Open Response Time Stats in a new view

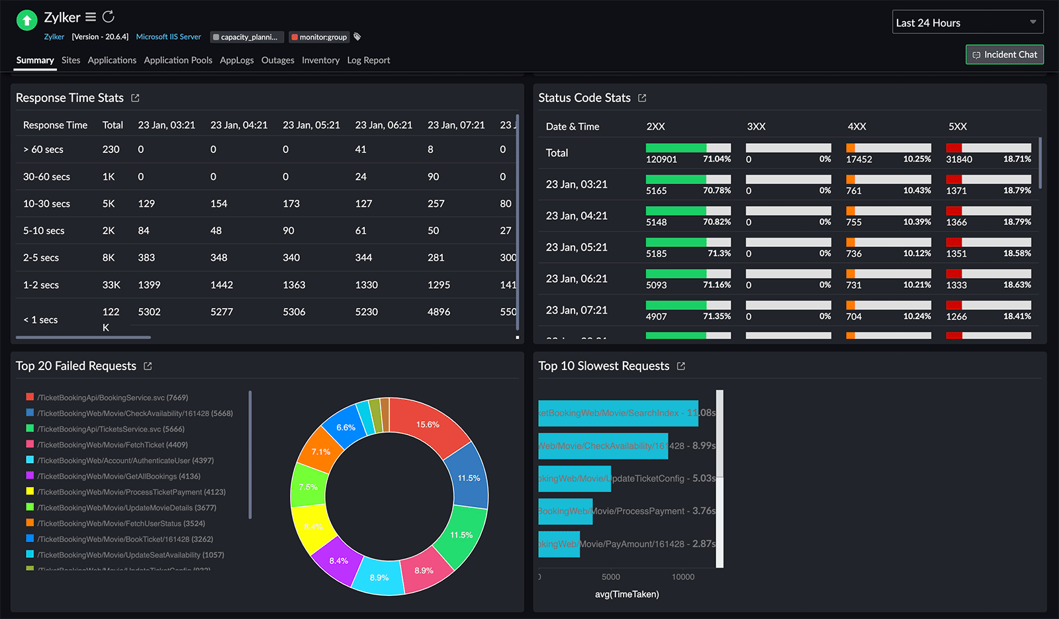pos(135,97)
